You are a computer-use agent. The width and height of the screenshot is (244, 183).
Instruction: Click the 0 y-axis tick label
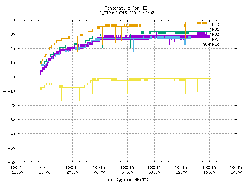14,77
